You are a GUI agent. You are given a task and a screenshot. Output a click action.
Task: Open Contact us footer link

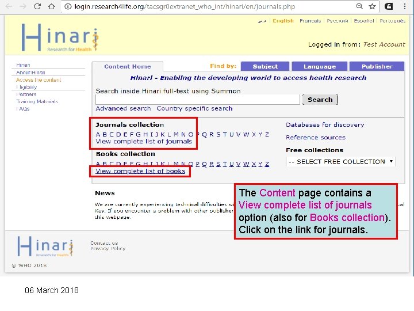[x=104, y=243]
